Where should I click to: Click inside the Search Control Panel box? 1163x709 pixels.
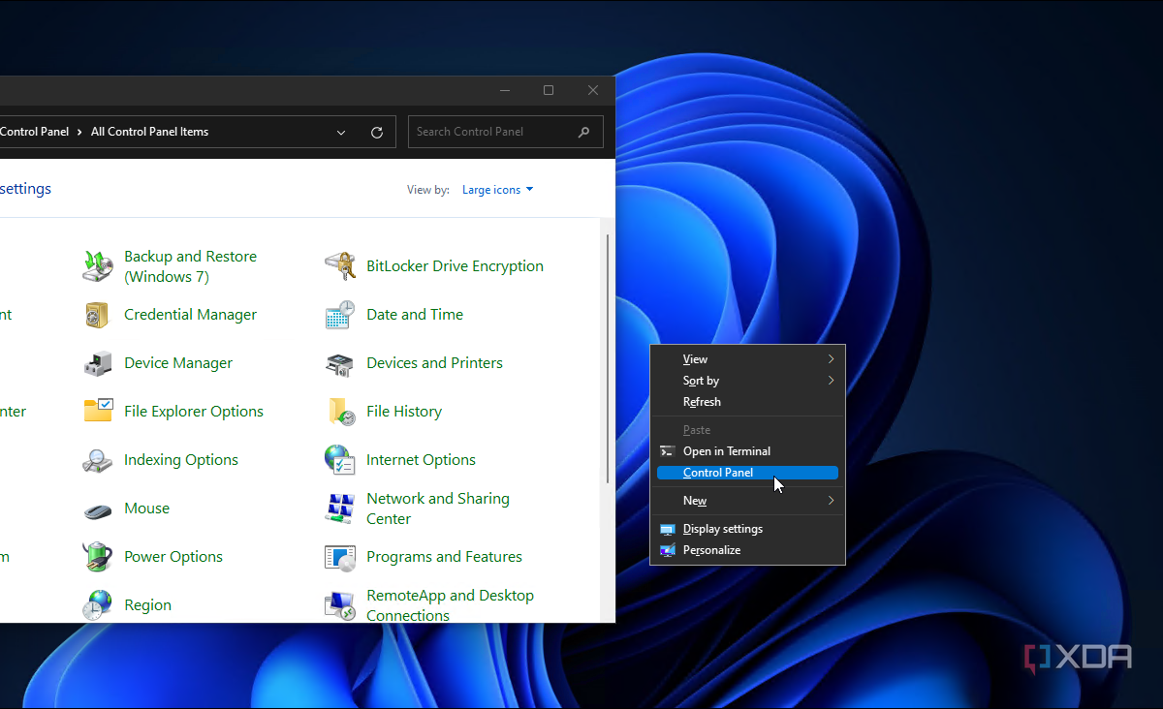494,132
